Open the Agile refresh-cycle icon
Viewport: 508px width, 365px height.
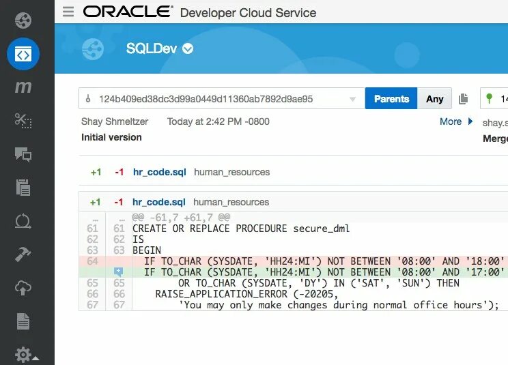[x=23, y=222]
